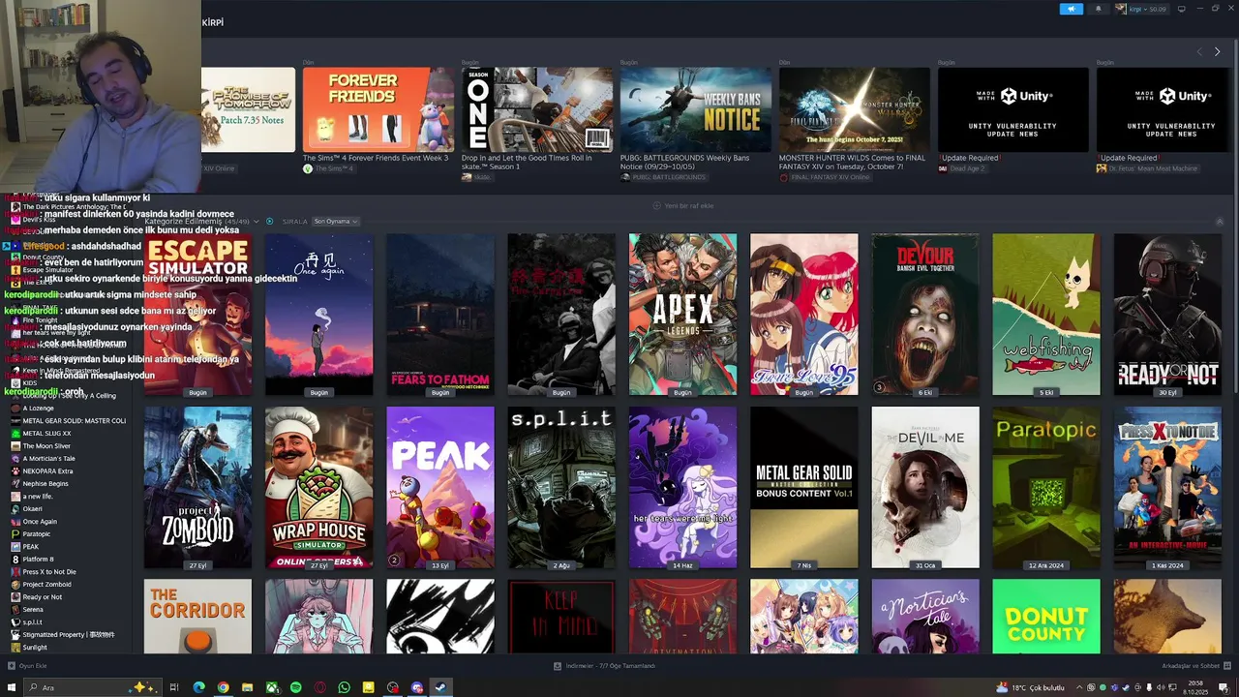Launch Google Chrome from taskbar
The height and width of the screenshot is (697, 1239).
[223, 687]
